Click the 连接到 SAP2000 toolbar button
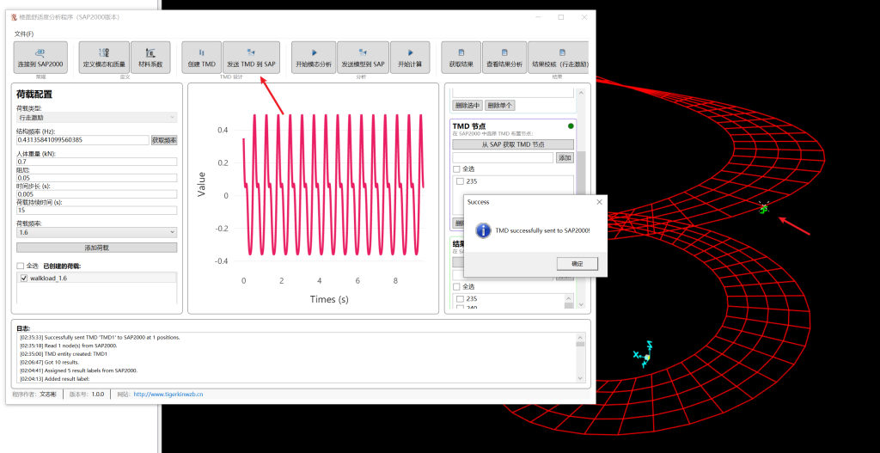 [x=40, y=58]
